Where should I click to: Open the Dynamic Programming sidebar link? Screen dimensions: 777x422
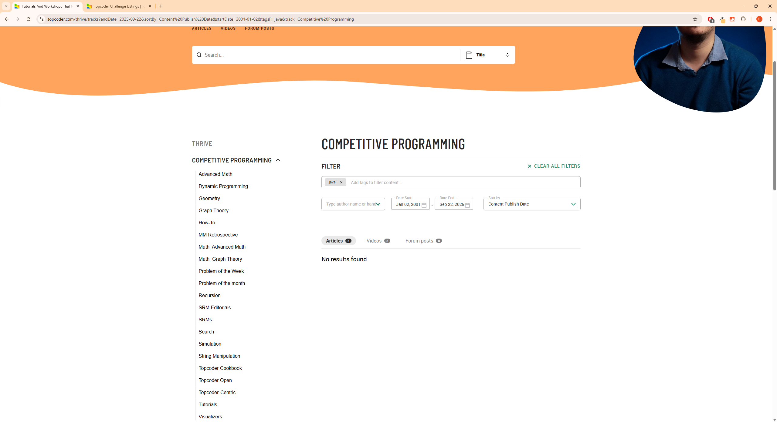223,186
